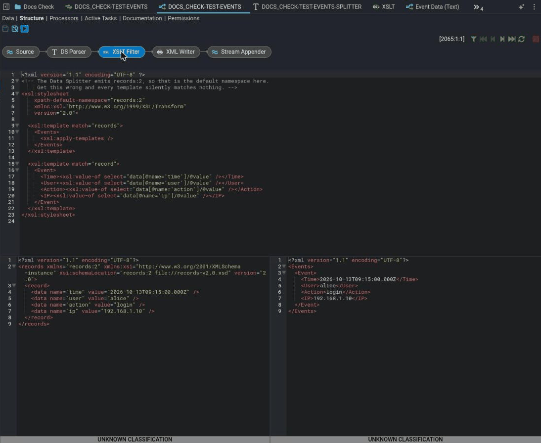Show the four hidden overflow tabs
541x443 pixels.
pos(478,7)
